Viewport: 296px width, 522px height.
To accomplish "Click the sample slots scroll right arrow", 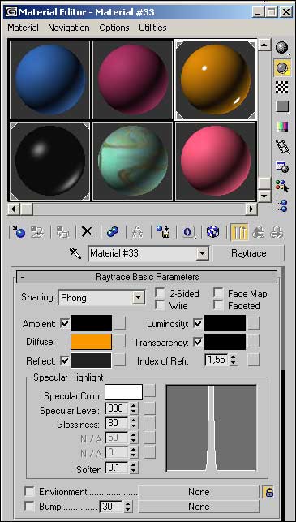I will click(x=251, y=209).
